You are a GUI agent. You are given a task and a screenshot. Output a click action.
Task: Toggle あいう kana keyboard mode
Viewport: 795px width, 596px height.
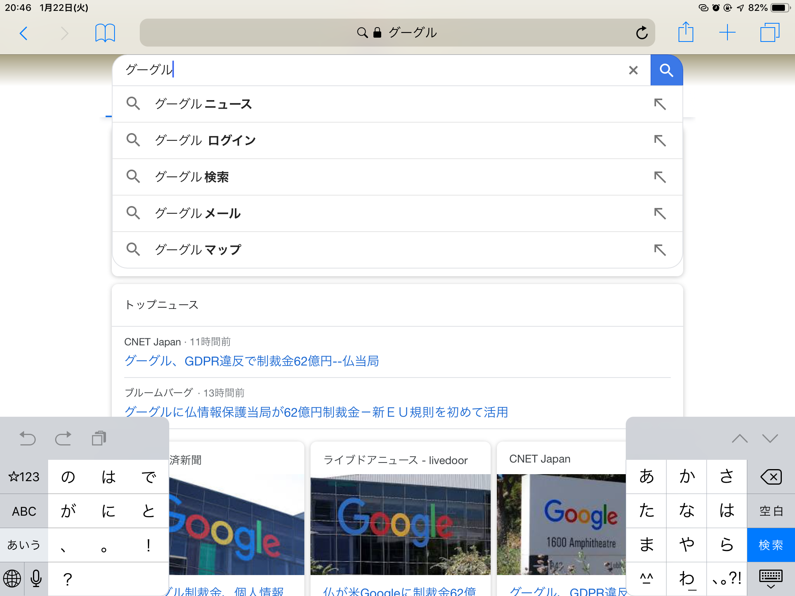(24, 545)
